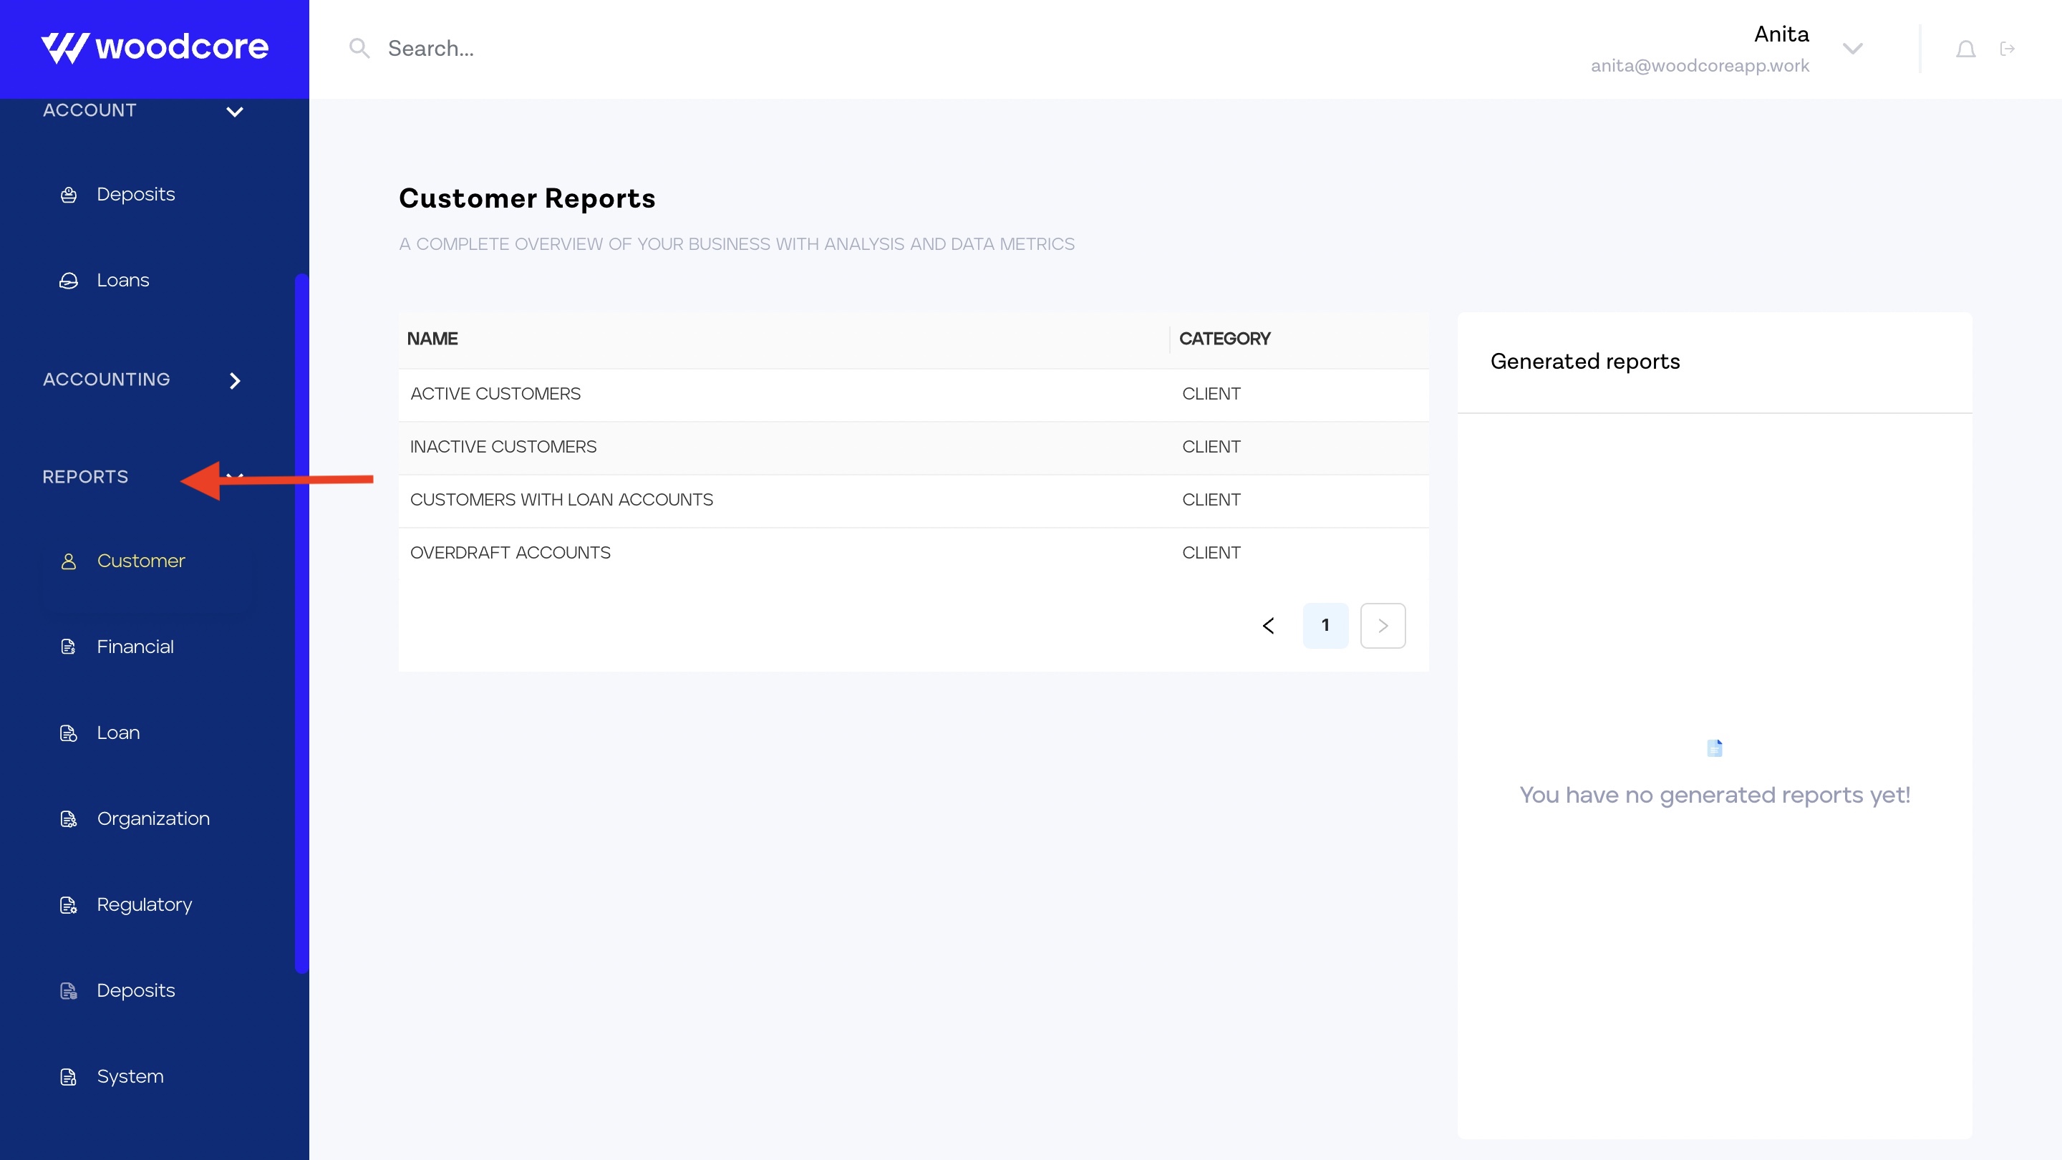Select the Customer reports menu item

coord(141,561)
